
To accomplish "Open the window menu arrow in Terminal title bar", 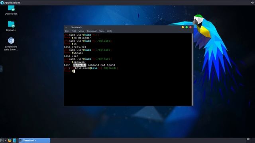I will point(66,27).
